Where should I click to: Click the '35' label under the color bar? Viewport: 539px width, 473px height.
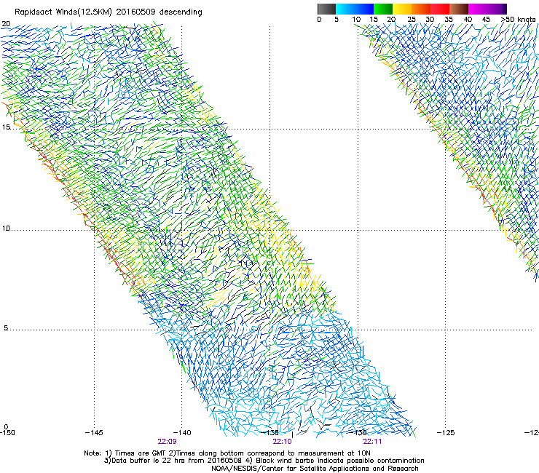(449, 20)
